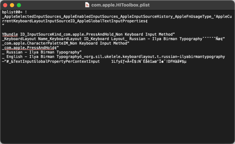Screen dimensions: 235x144
Task: Minimize the window with the yellow button
Action: coord(12,5)
